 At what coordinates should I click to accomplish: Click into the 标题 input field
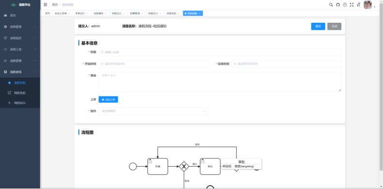220,52
